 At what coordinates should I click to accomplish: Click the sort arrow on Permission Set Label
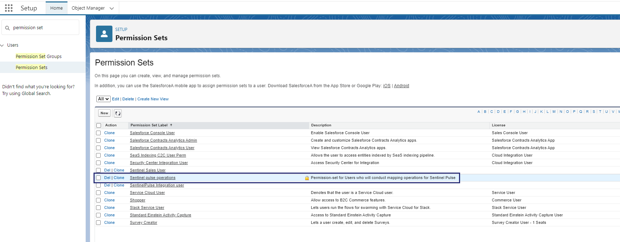click(x=171, y=125)
